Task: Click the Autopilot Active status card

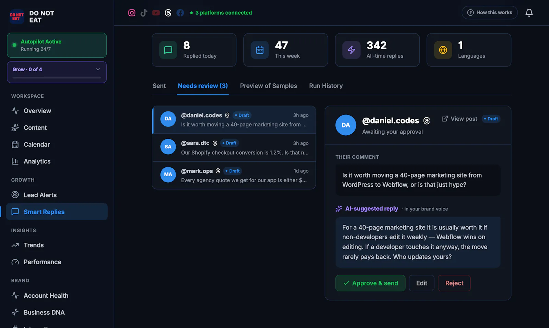Action: pyautogui.click(x=57, y=45)
